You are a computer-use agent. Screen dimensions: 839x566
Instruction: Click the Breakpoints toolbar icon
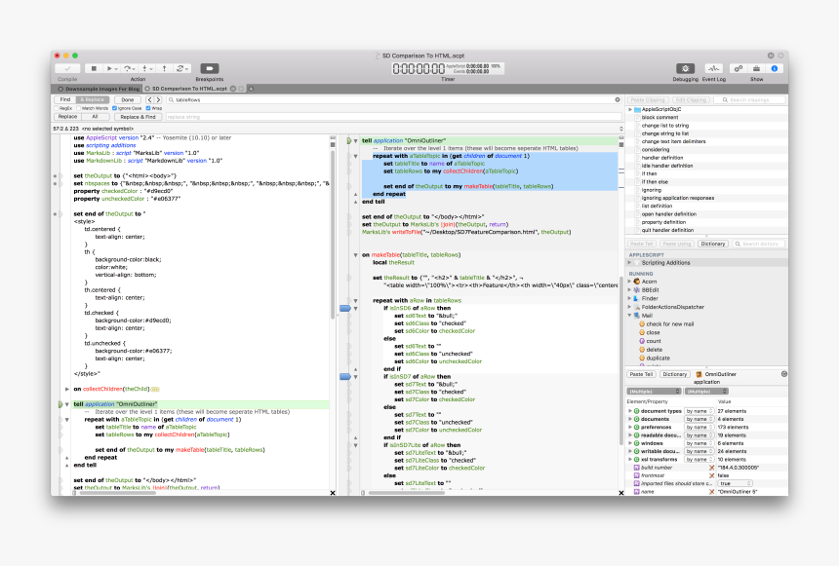pyautogui.click(x=209, y=68)
